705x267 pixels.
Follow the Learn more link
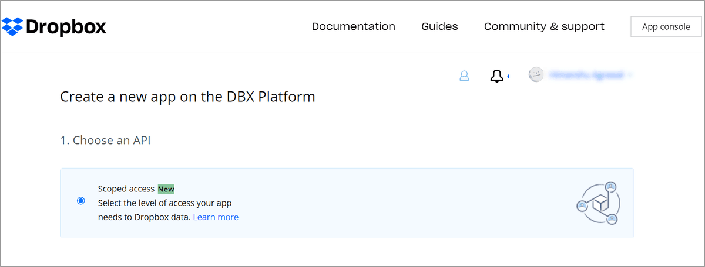[216, 217]
